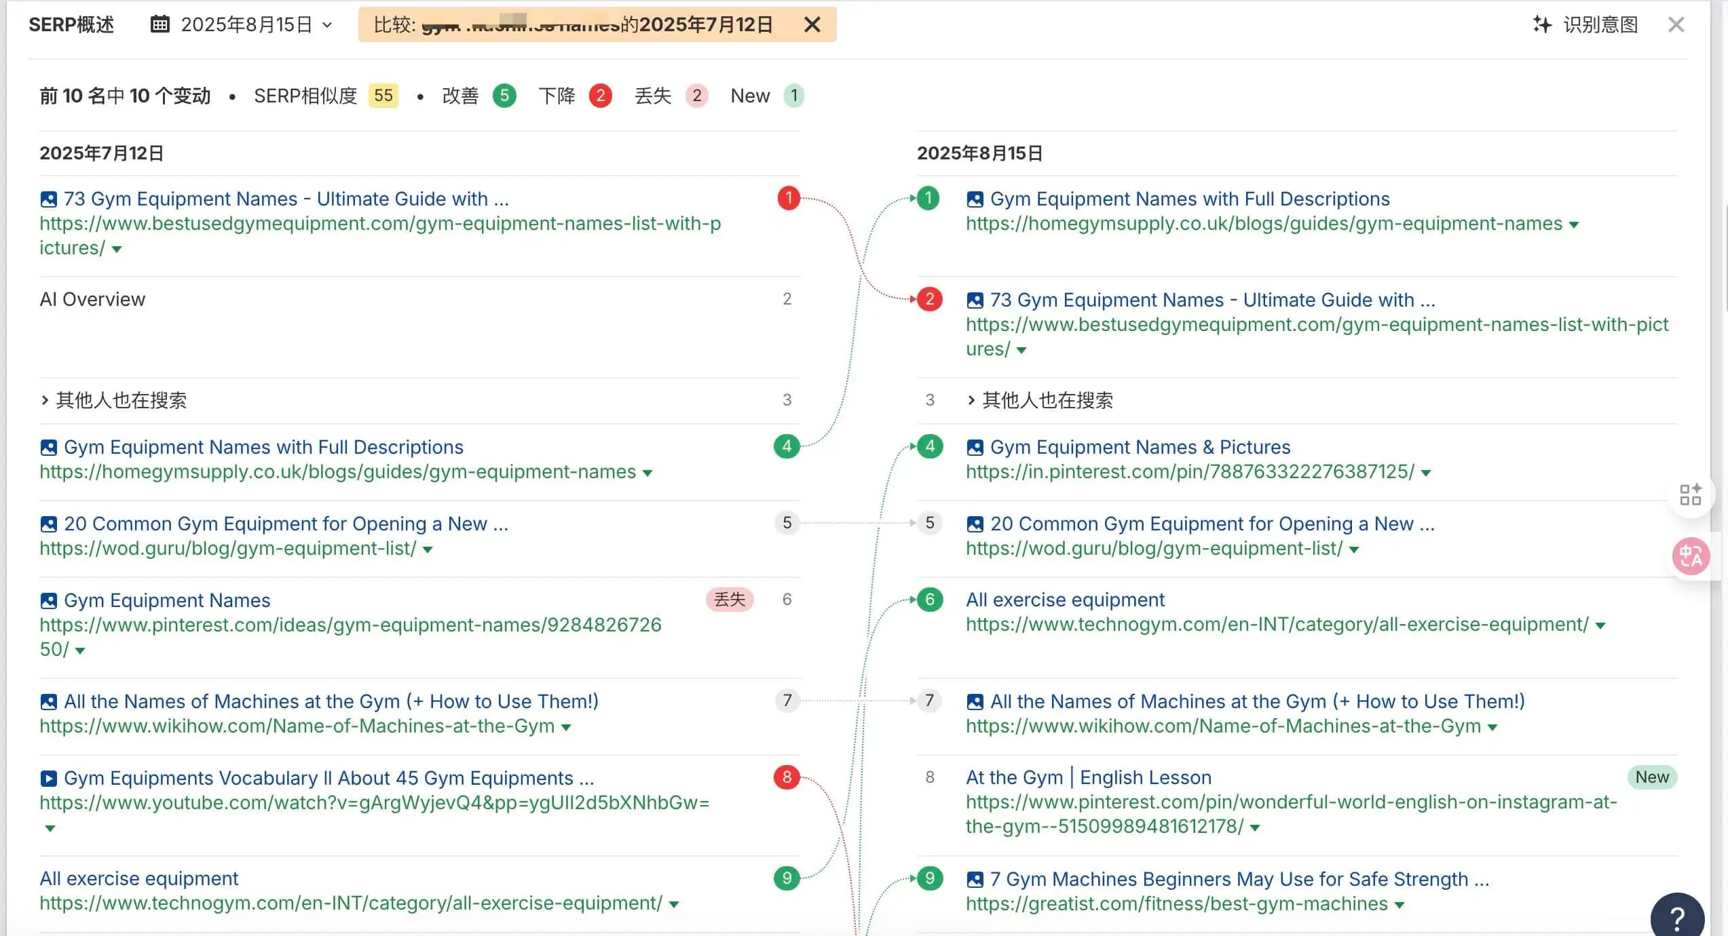Screen dimensions: 1728x936
Task: Click the pink floating translate icon
Action: pyautogui.click(x=1690, y=556)
